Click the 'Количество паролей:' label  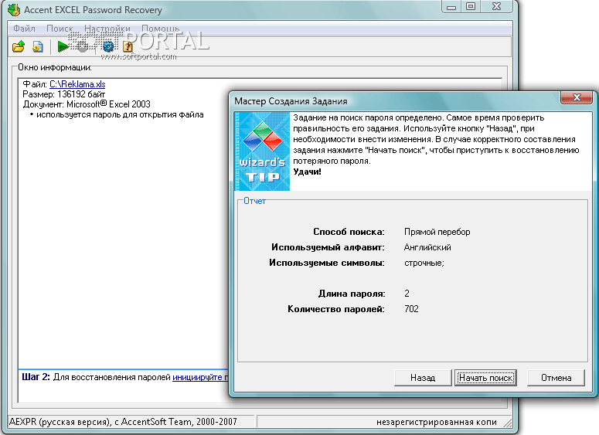pyautogui.click(x=336, y=308)
